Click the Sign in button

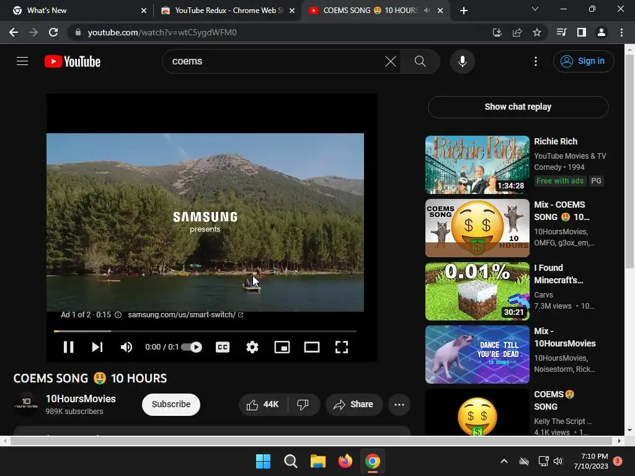tap(584, 61)
